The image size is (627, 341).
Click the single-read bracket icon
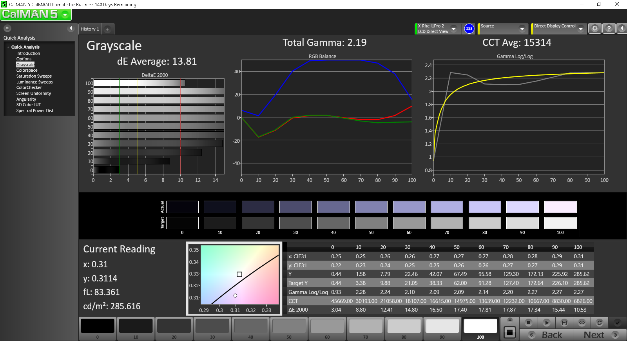(564, 323)
